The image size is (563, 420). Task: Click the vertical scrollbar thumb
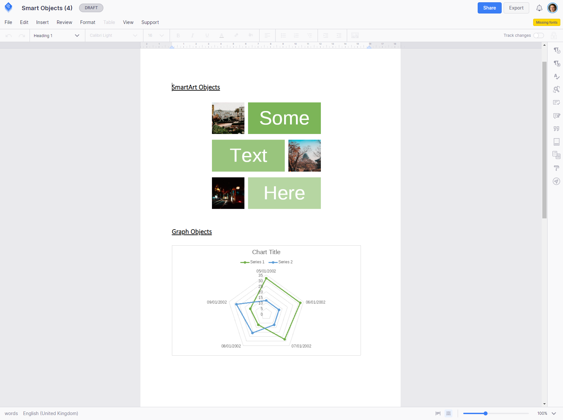pyautogui.click(x=544, y=140)
